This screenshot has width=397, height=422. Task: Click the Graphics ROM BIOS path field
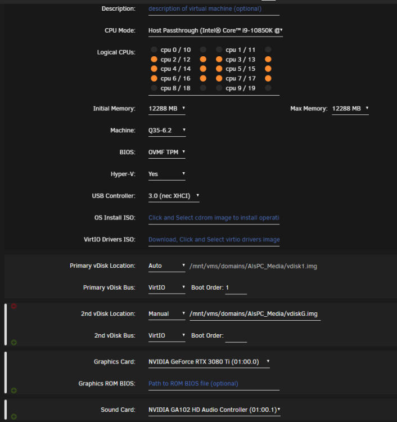click(x=214, y=384)
